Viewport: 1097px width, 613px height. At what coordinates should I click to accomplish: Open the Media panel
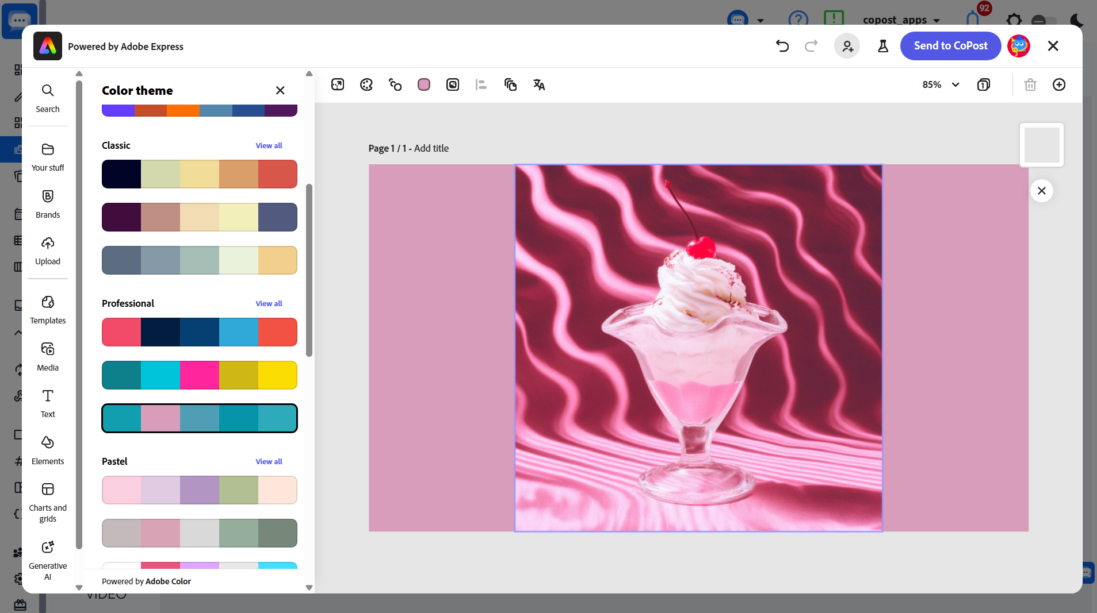tap(48, 357)
